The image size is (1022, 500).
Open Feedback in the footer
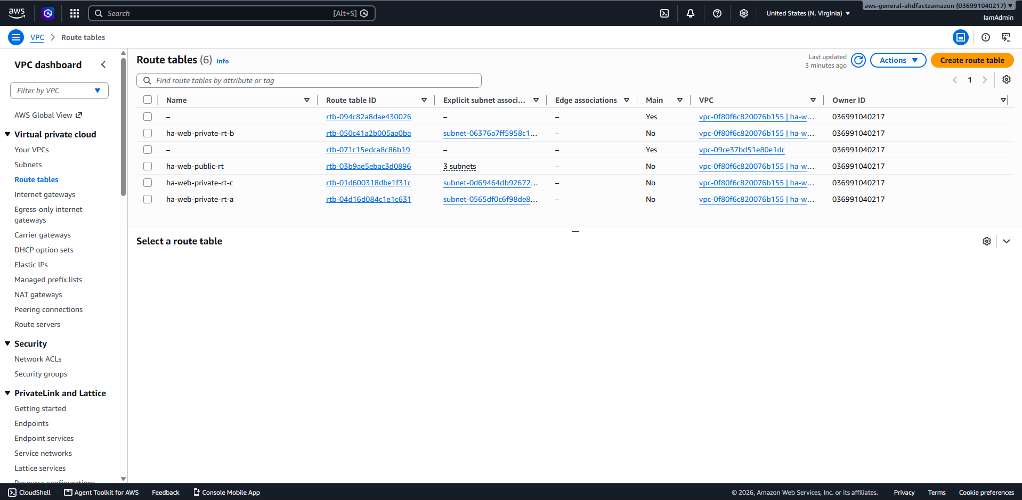(x=166, y=493)
